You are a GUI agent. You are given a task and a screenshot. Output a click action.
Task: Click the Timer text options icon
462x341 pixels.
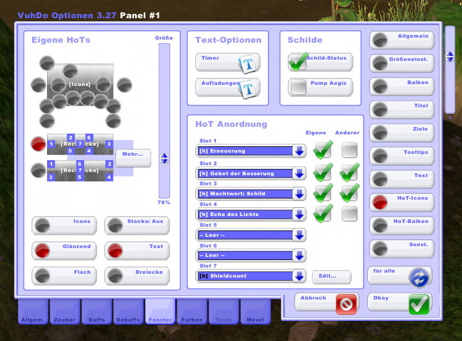point(248,63)
